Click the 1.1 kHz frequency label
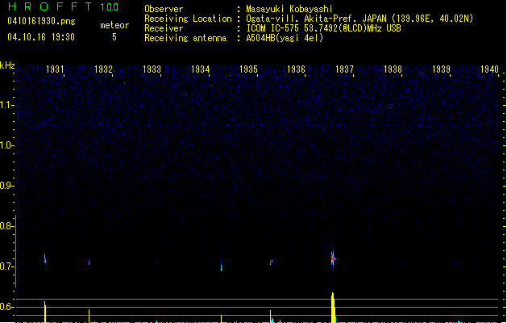The image size is (507, 323). click(6, 105)
